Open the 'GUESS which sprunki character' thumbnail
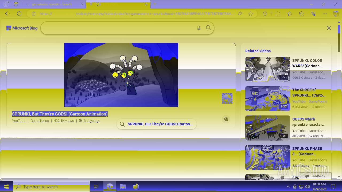342x192 pixels. pyautogui.click(x=268, y=128)
